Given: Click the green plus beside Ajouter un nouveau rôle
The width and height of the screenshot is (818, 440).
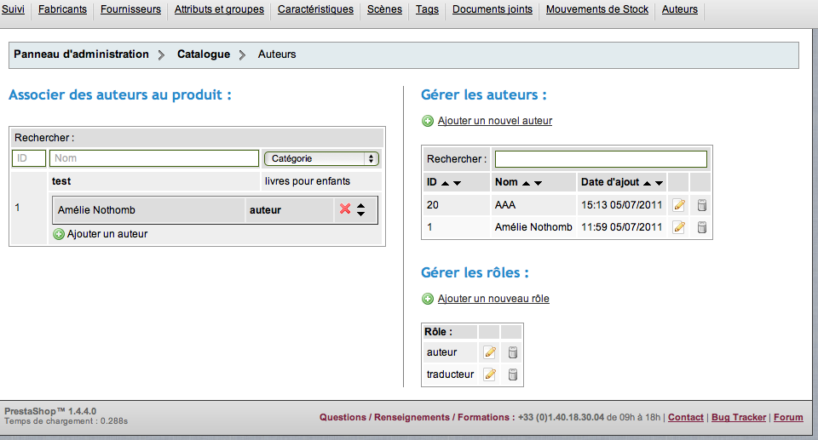Looking at the screenshot, I should [428, 299].
